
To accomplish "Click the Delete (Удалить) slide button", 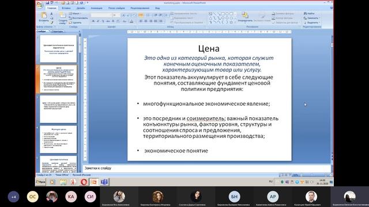I will [76, 23].
